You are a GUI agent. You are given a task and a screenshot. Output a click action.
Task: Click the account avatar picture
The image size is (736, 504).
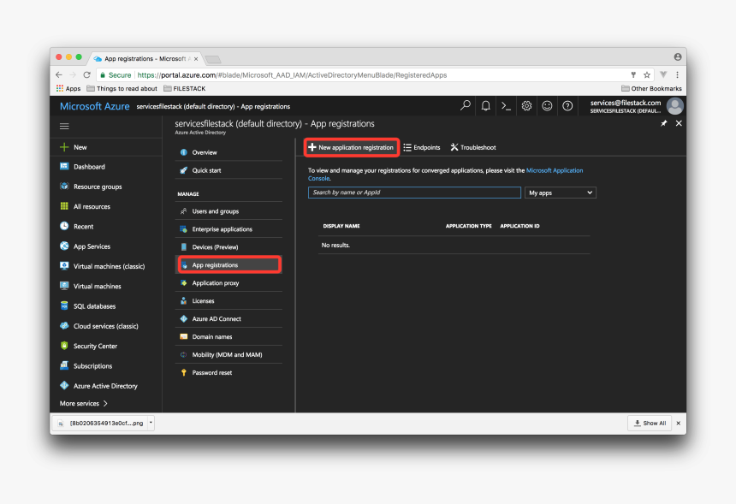tap(675, 106)
